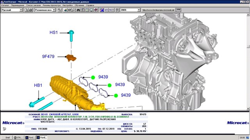Open the Русский language dropdown
This screenshot has width=250, height=140.
pyautogui.click(x=21, y=10)
